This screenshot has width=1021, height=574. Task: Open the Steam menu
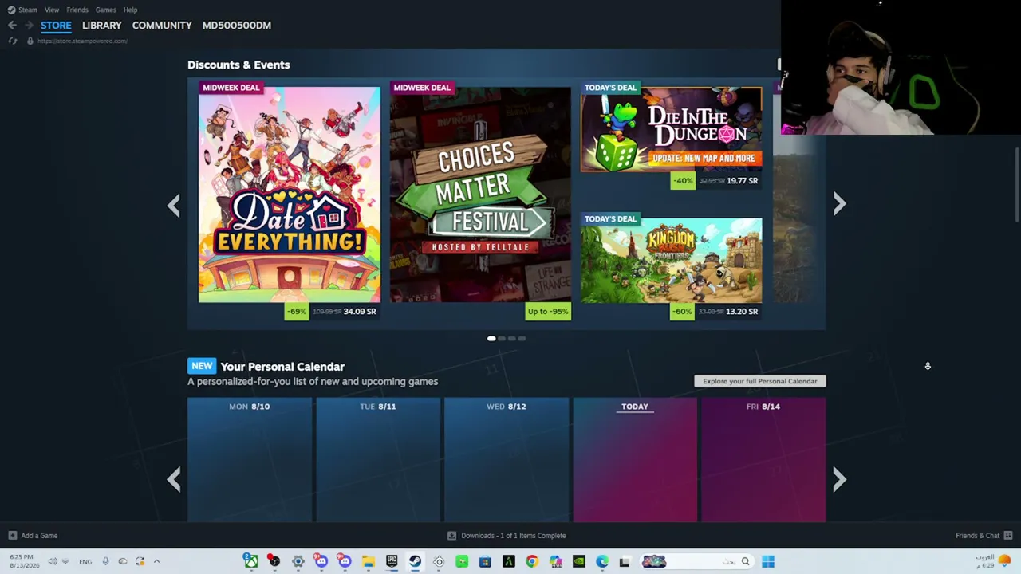(28, 10)
